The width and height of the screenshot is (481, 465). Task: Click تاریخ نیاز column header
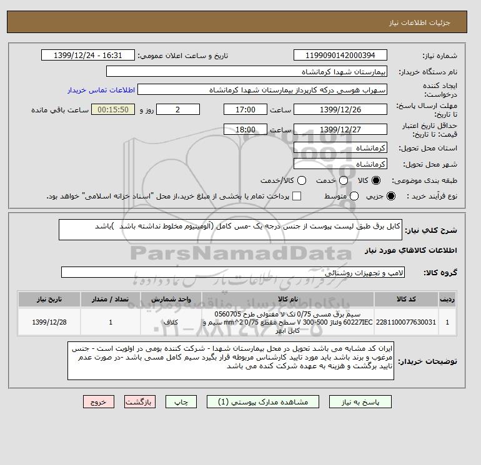click(49, 299)
